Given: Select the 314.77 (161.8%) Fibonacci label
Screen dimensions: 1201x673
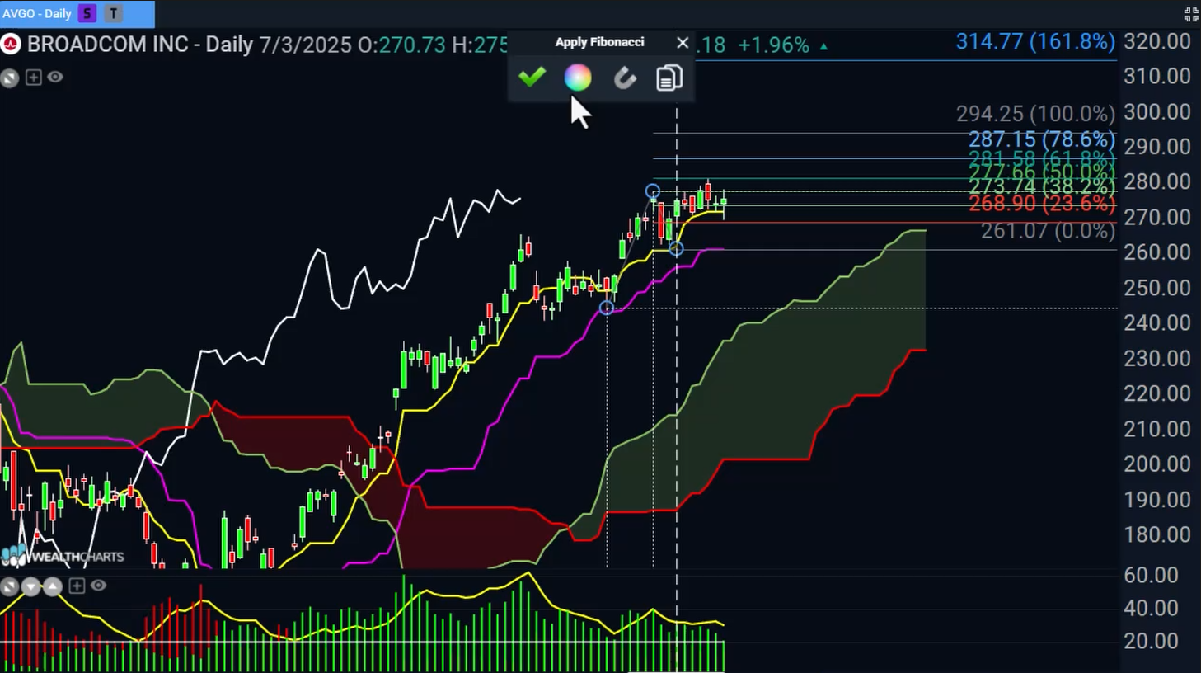Looking at the screenshot, I should click(1035, 41).
